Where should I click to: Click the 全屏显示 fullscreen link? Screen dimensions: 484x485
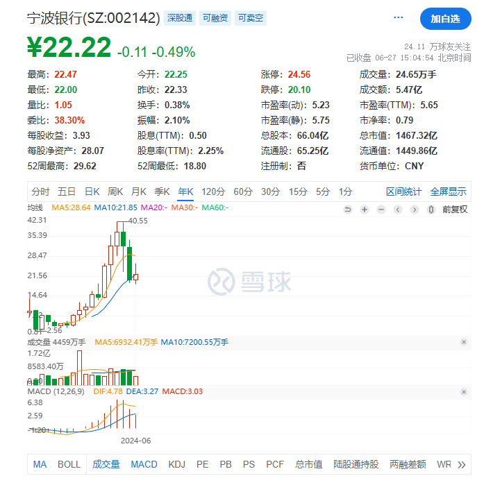pos(448,192)
